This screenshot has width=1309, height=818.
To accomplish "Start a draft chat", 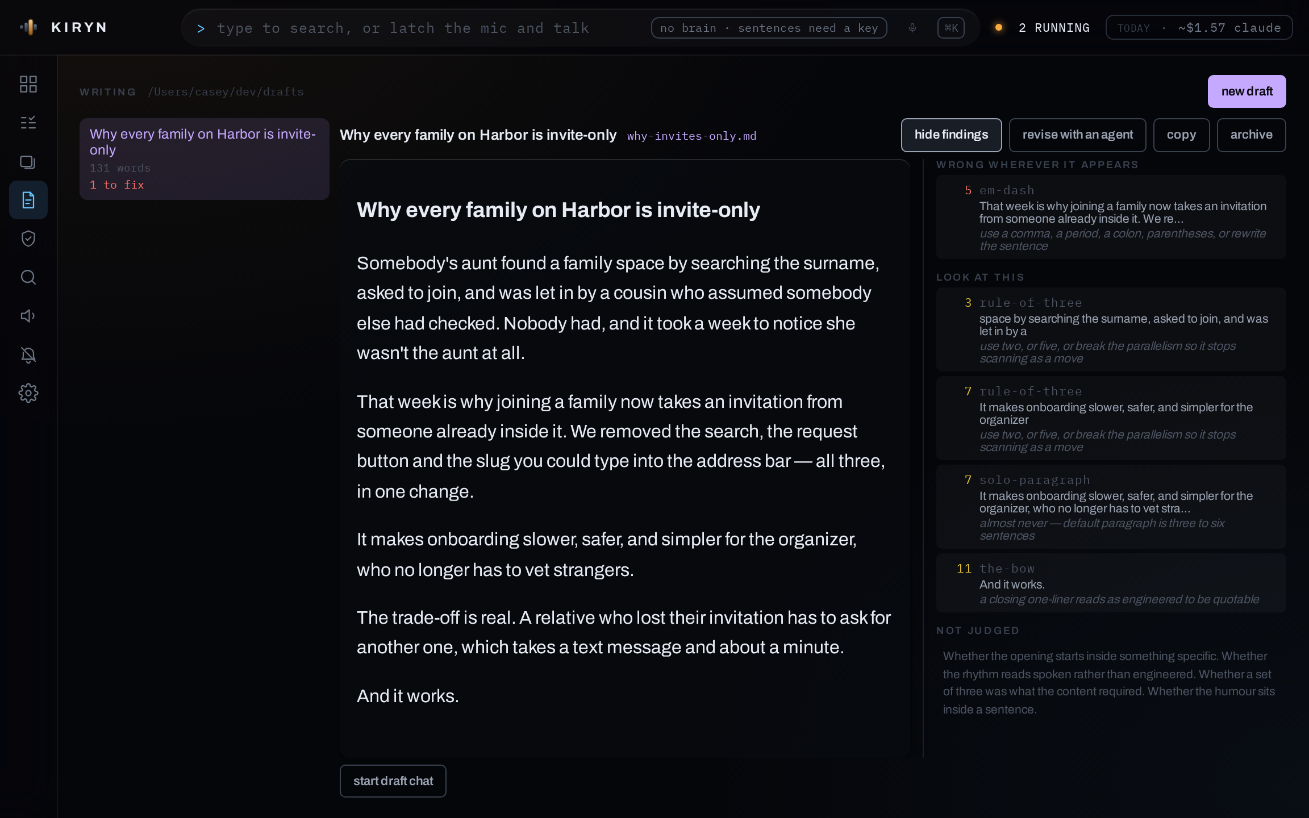I will point(393,781).
